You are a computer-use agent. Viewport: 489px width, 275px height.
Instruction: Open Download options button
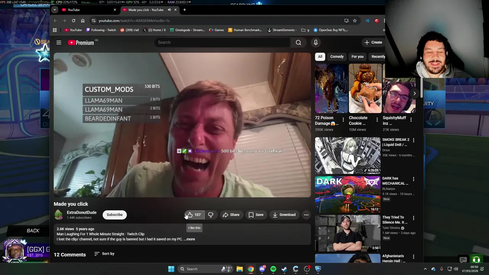tap(284, 215)
